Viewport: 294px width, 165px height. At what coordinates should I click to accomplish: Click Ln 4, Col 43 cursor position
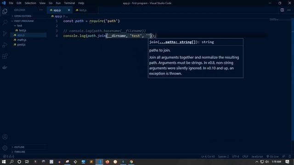[208, 156]
